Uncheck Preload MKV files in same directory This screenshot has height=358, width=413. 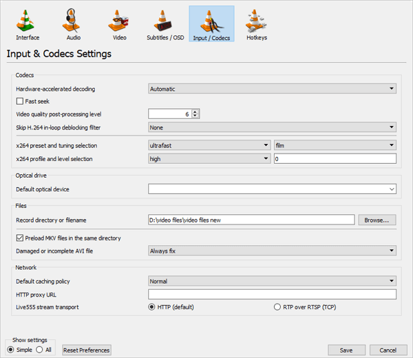point(20,238)
